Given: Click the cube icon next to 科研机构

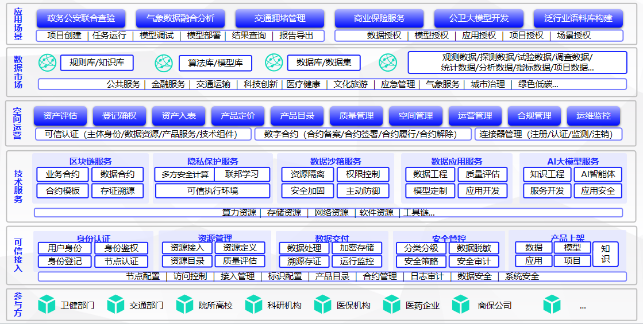Looking at the screenshot, I should pyautogui.click(x=253, y=305).
